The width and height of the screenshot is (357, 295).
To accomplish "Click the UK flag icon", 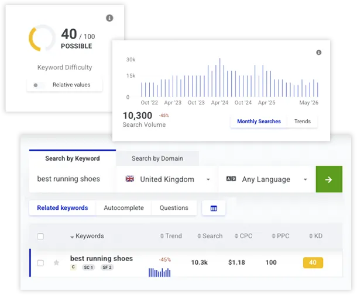I will point(130,179).
